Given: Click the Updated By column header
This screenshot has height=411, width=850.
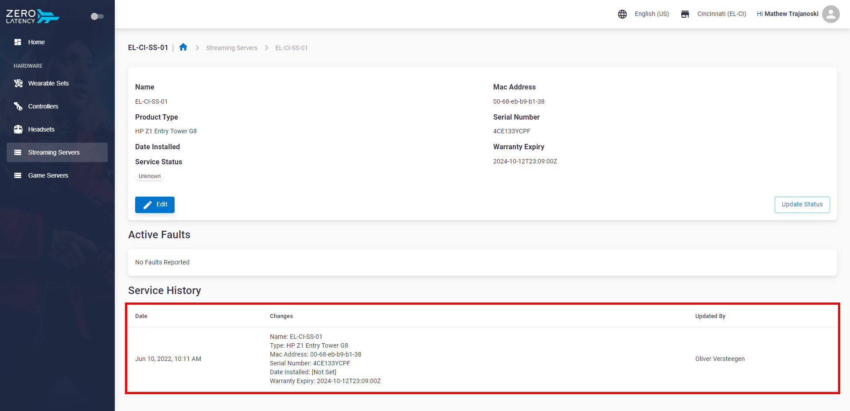Looking at the screenshot, I should point(710,316).
